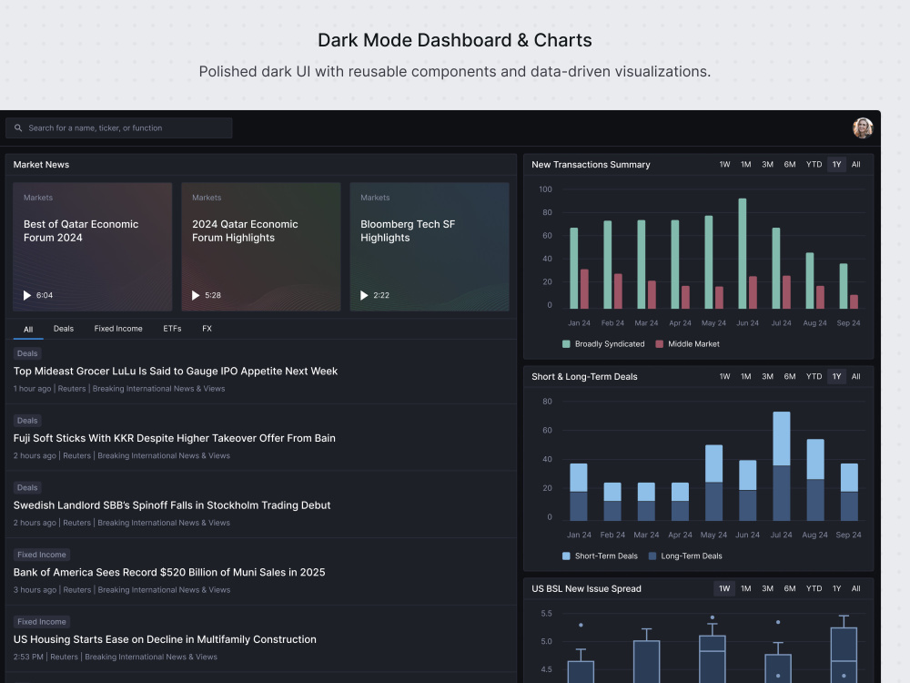The height and width of the screenshot is (683, 910).
Task: Set US BSL New Issue Spread range to 1M
Action: click(746, 588)
